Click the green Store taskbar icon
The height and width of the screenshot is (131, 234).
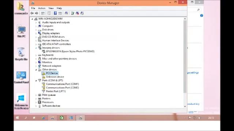coord(61,118)
